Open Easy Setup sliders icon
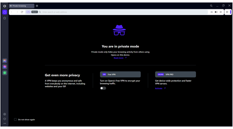 221,12
